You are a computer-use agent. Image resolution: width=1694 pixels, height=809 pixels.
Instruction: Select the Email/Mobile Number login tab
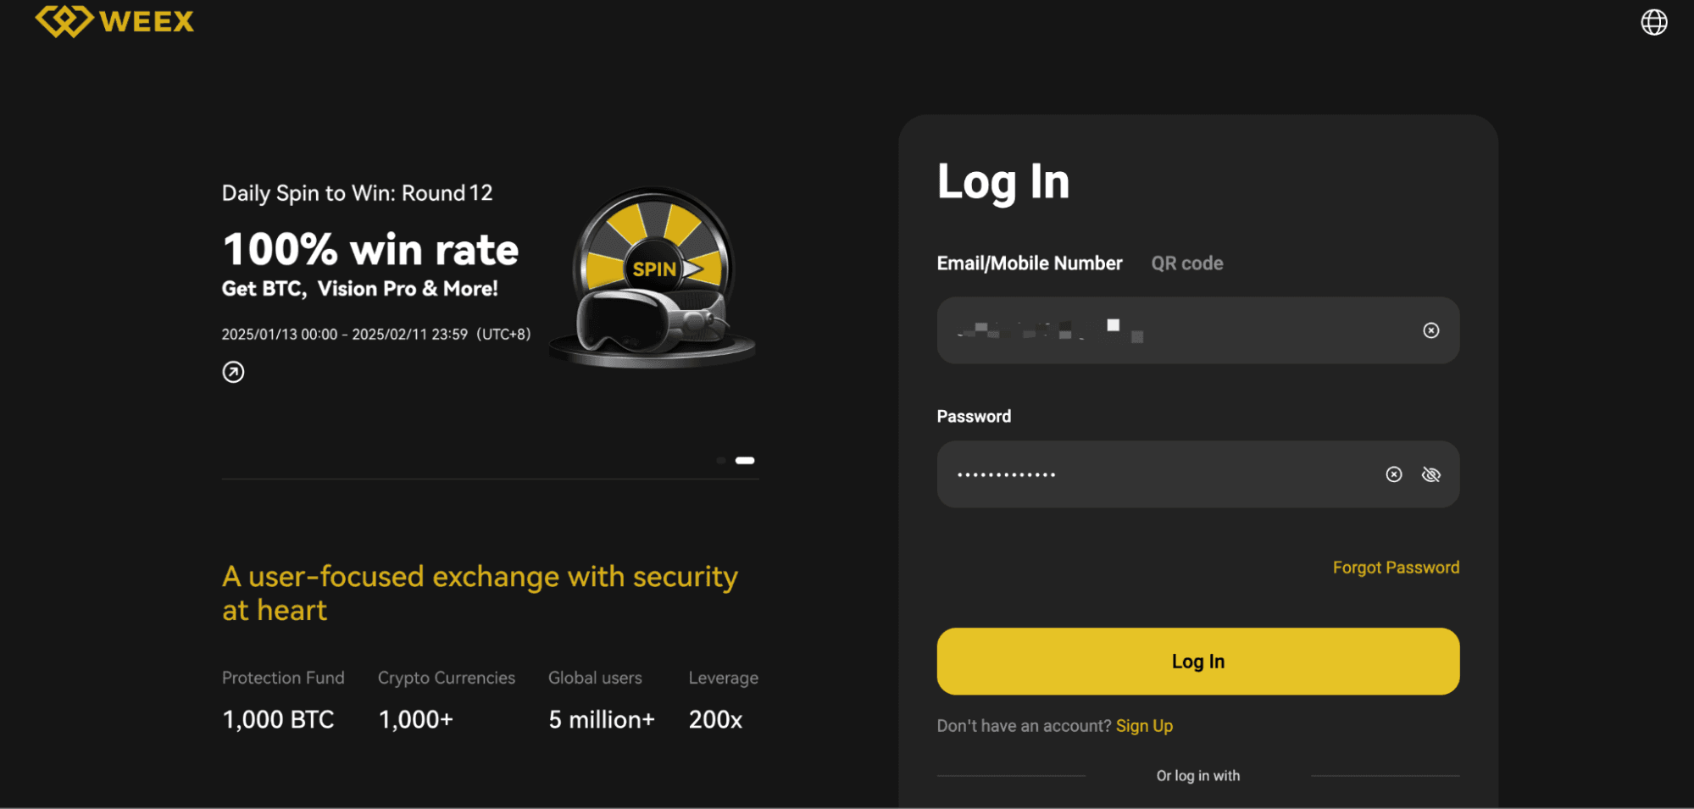coord(1029,263)
